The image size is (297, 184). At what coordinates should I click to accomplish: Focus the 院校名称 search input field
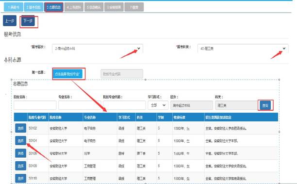[35, 105]
